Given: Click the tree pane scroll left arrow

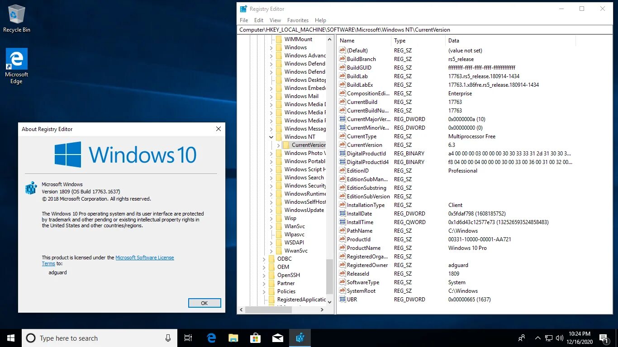Looking at the screenshot, I should (241, 310).
